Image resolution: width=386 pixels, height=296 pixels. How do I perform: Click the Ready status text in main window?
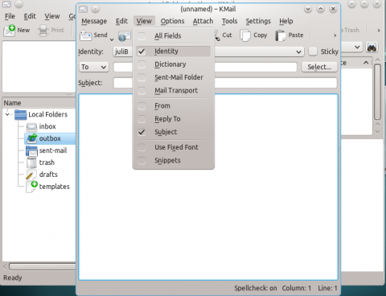click(13, 277)
